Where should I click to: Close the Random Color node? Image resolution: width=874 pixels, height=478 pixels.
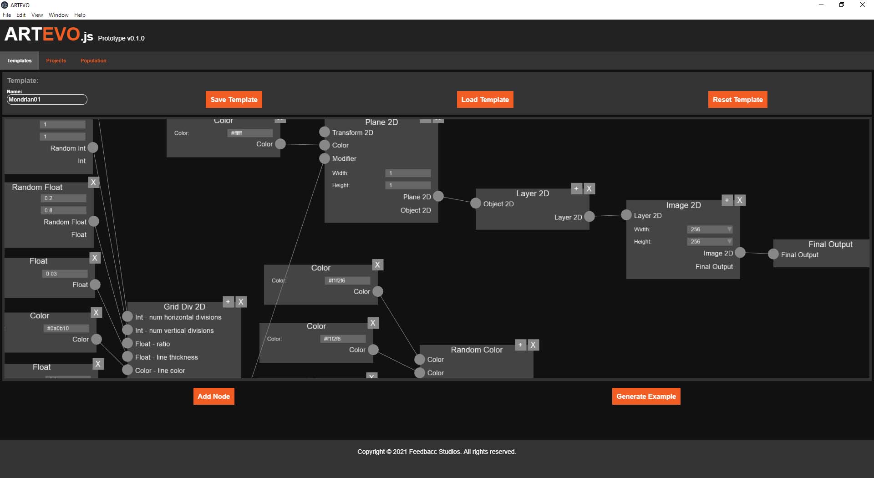click(x=534, y=345)
